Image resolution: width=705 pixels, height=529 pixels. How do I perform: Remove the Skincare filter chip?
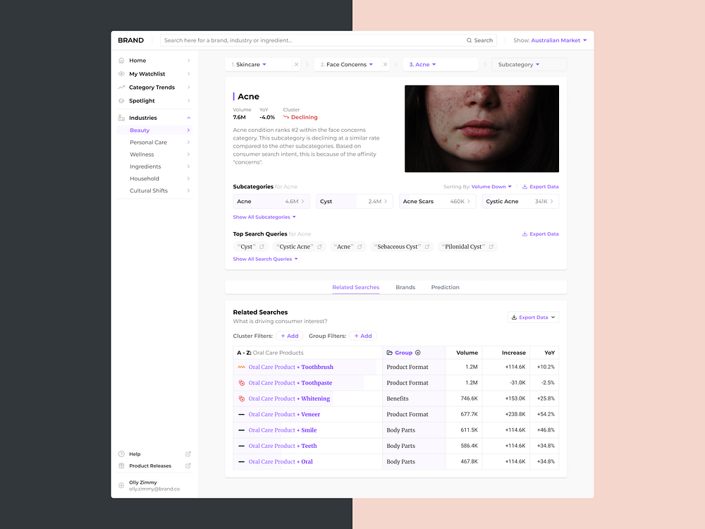tap(295, 63)
